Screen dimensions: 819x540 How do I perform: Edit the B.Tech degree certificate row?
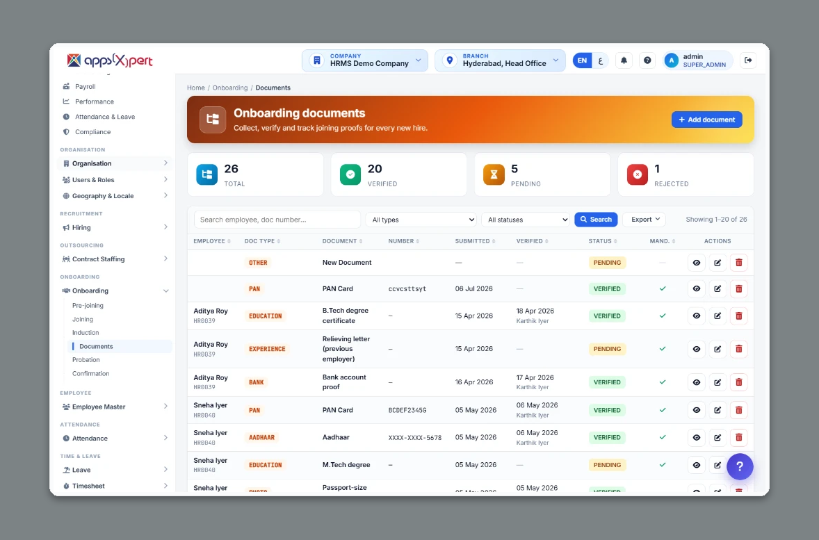717,316
